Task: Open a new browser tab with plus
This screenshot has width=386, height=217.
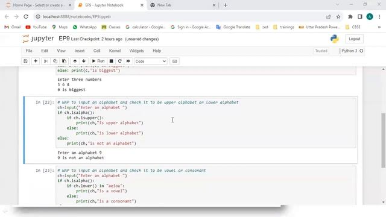Action: pos(226,5)
